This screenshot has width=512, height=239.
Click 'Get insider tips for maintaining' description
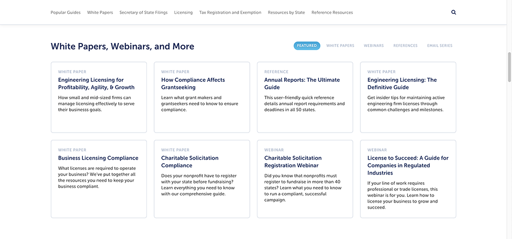coord(406,104)
